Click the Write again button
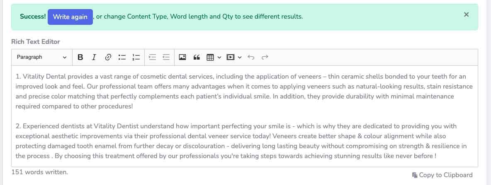The height and width of the screenshot is (185, 491). tap(70, 17)
